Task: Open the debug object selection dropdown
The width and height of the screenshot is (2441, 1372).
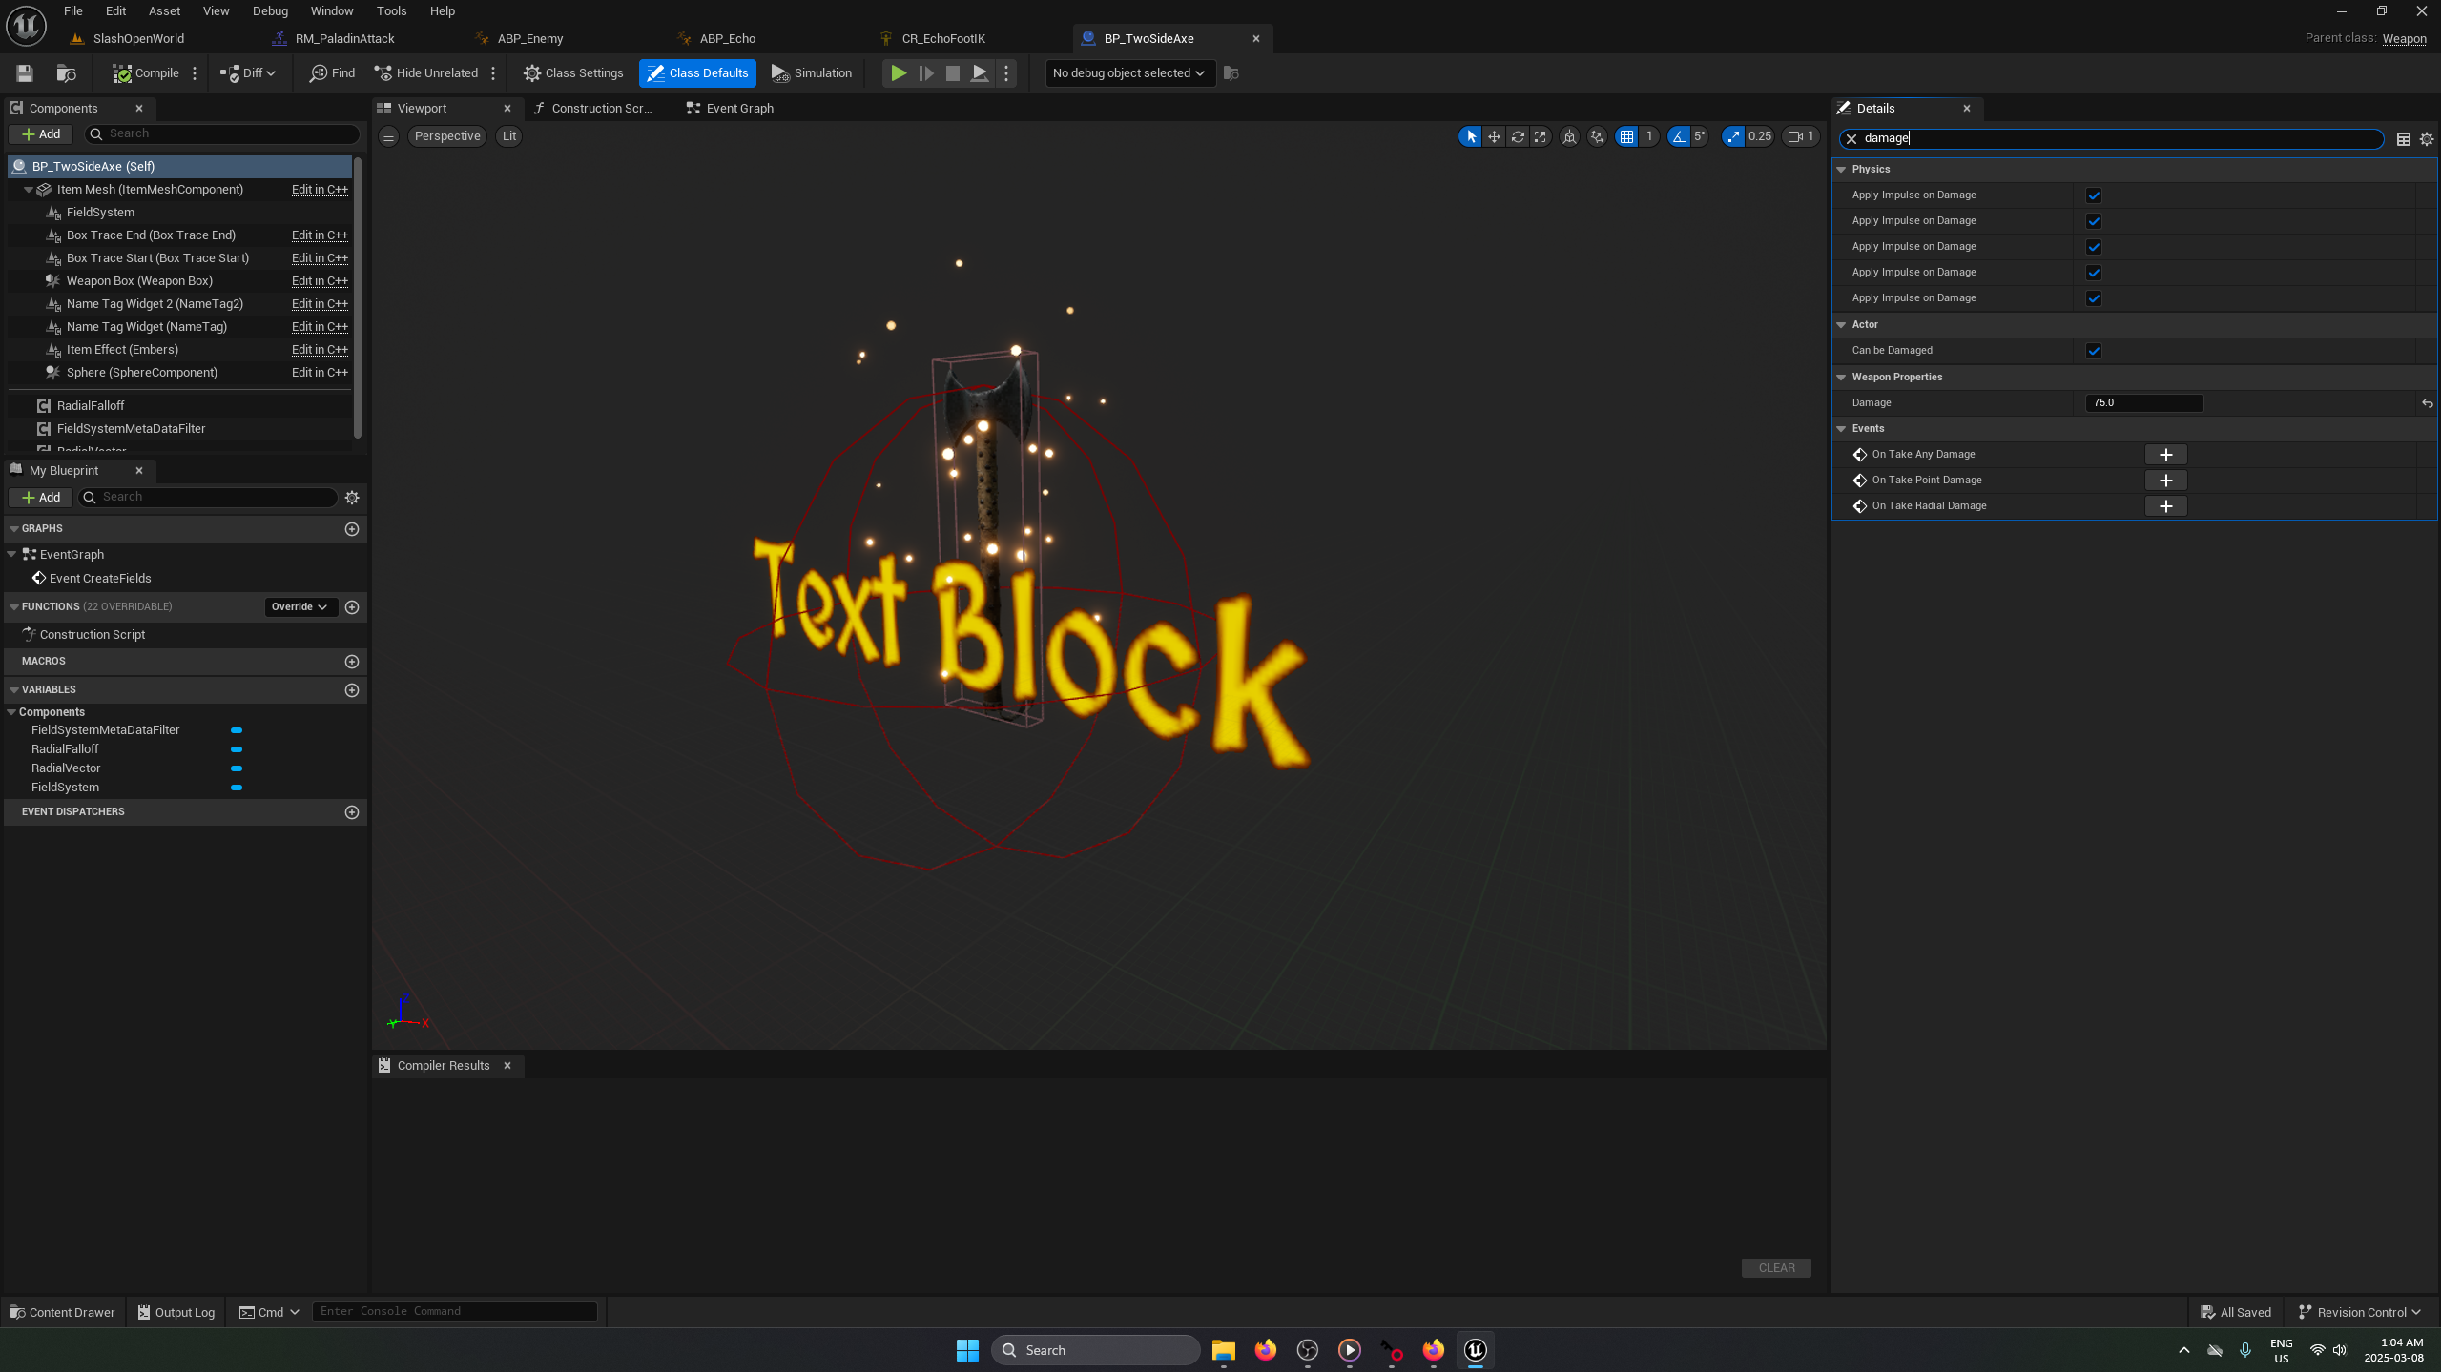Action: pos(1129,72)
